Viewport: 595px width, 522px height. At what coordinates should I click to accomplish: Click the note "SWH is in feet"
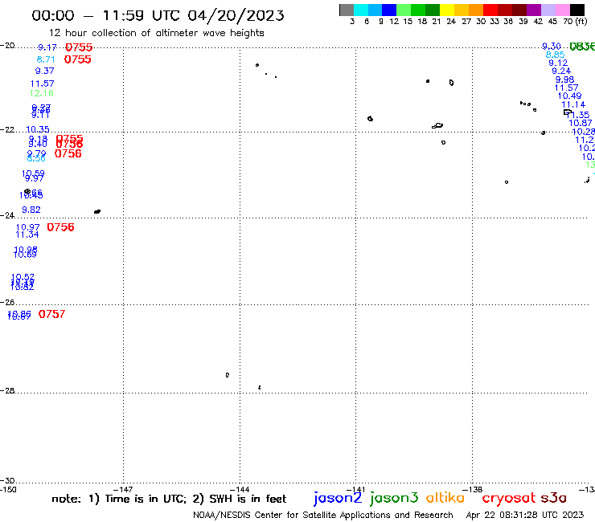tap(248, 499)
